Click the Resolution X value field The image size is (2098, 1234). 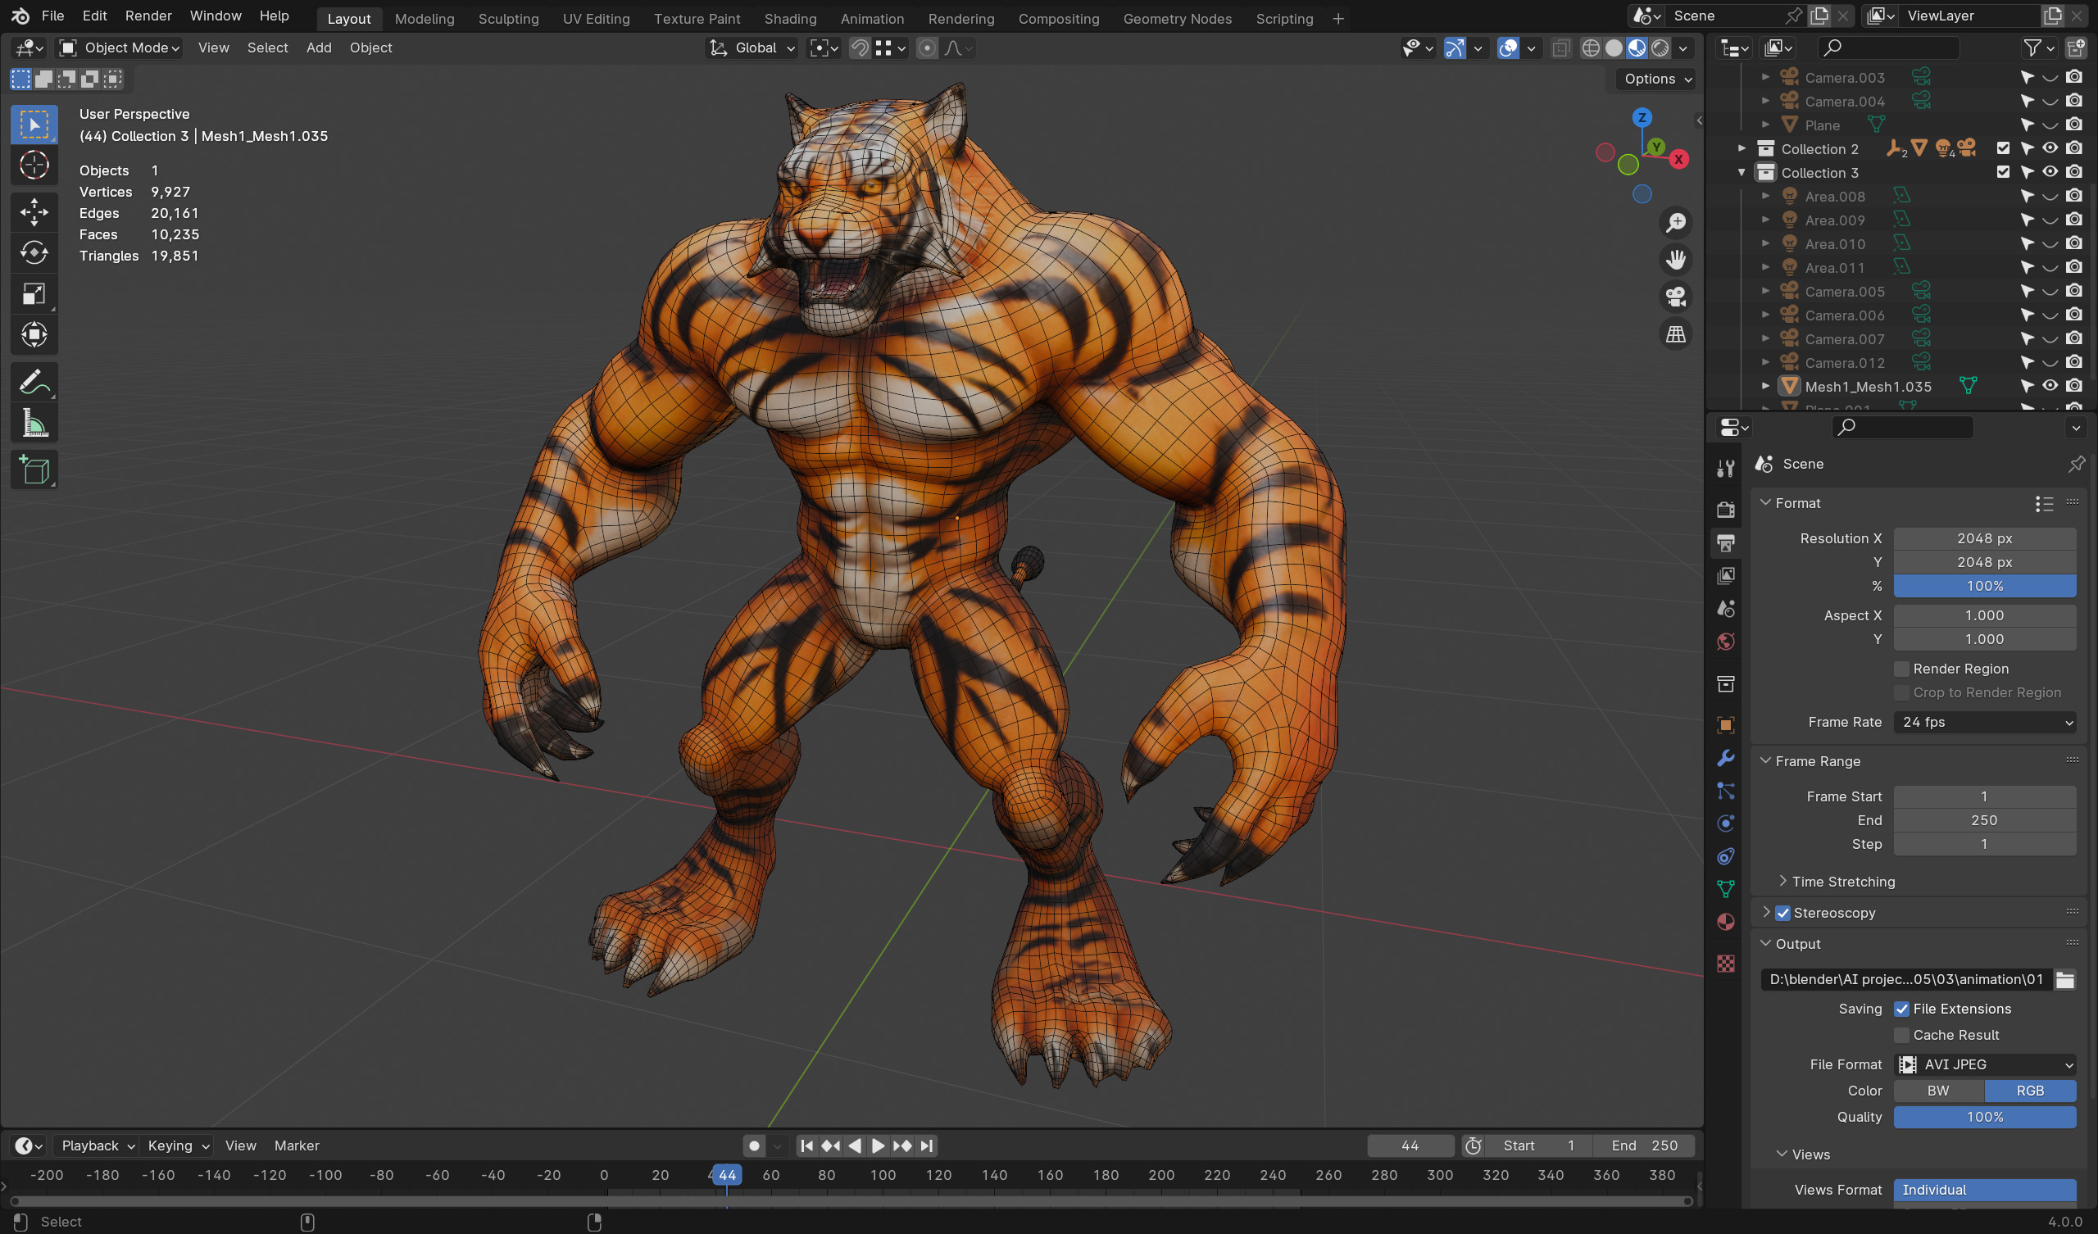point(1985,539)
